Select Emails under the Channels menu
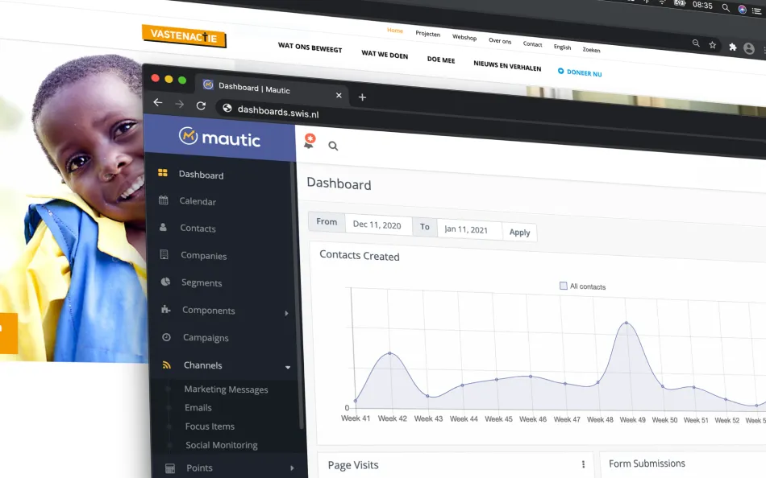The height and width of the screenshot is (478, 766). 198,408
